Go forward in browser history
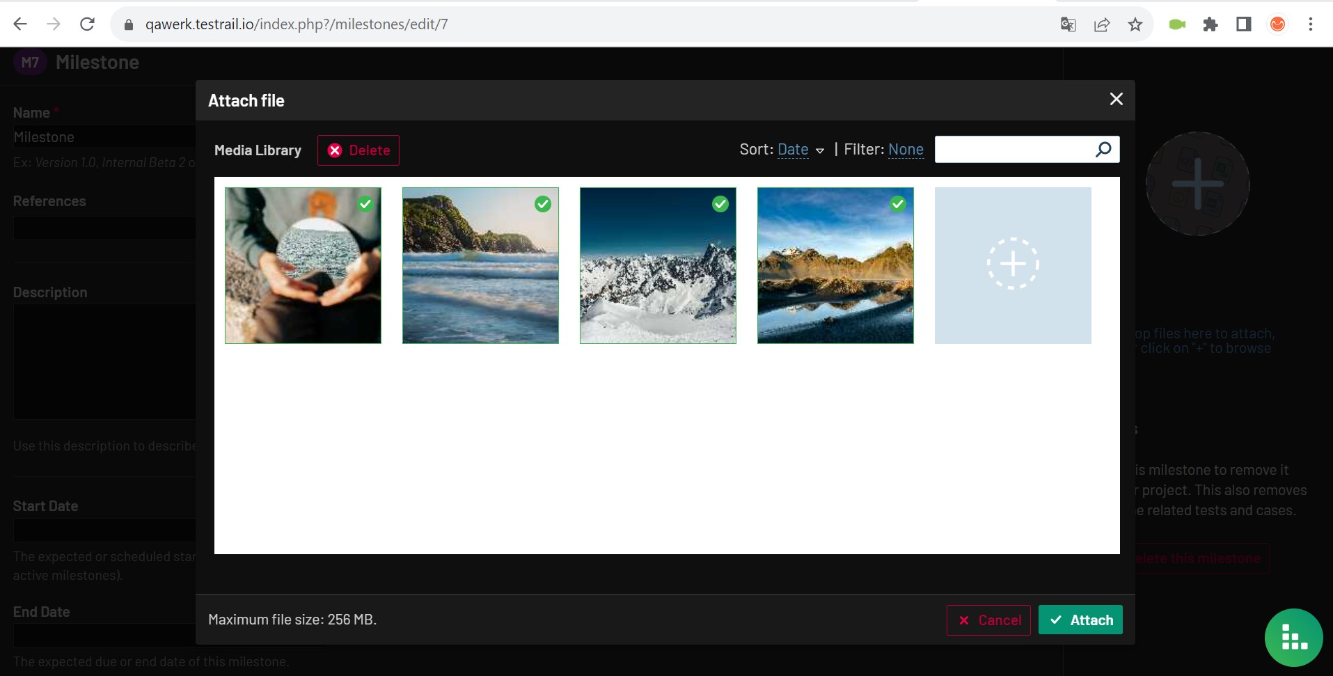Screen dimensions: 1333x676 coord(54,24)
